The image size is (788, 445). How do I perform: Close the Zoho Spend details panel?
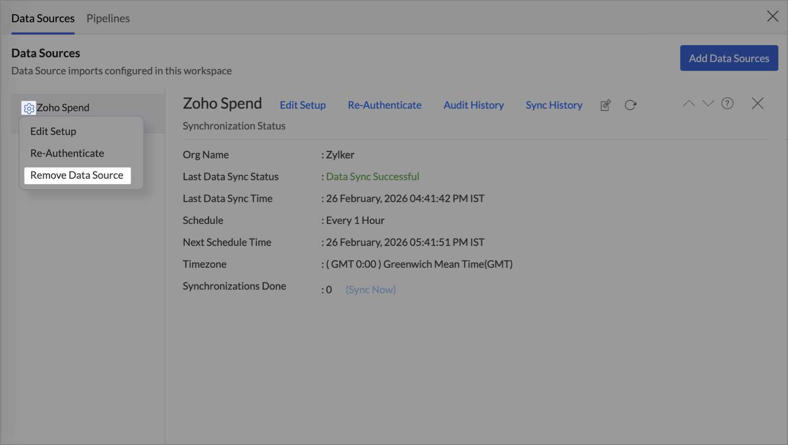tap(757, 104)
